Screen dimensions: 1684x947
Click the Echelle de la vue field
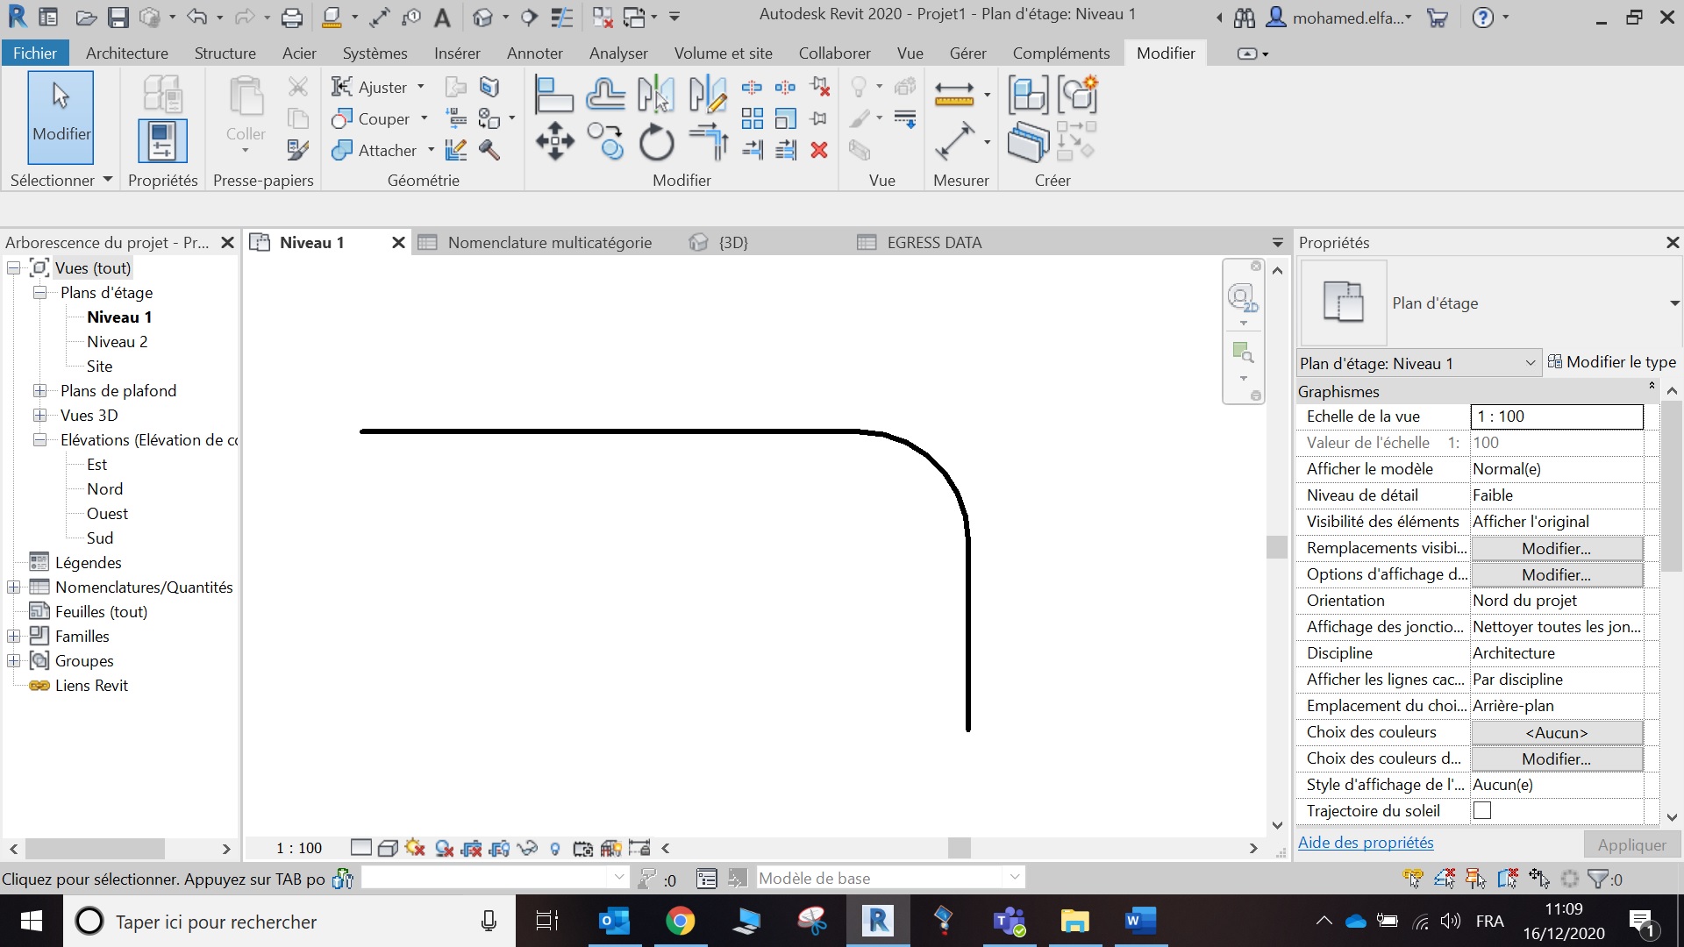[x=1556, y=417]
